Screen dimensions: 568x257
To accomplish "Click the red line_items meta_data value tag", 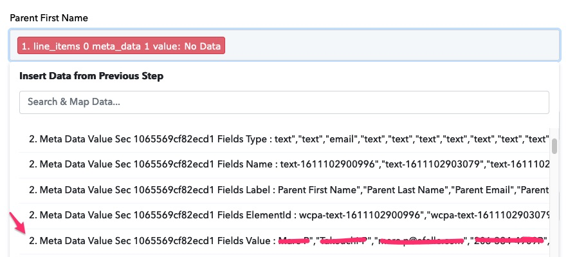I will point(121,46).
